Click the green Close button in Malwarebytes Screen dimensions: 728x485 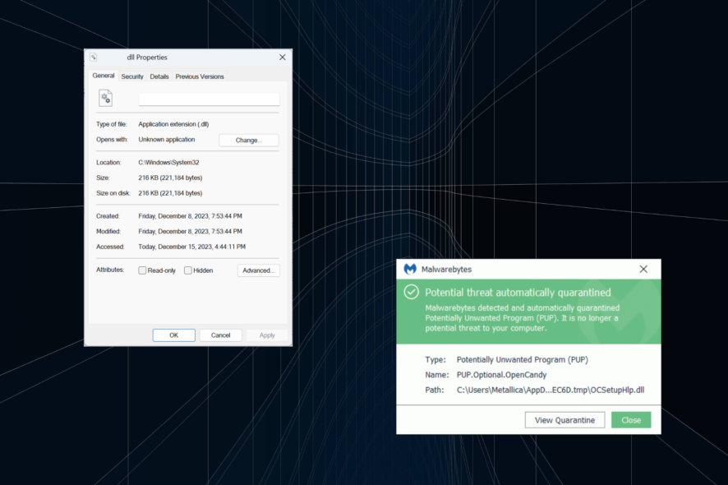tap(631, 420)
